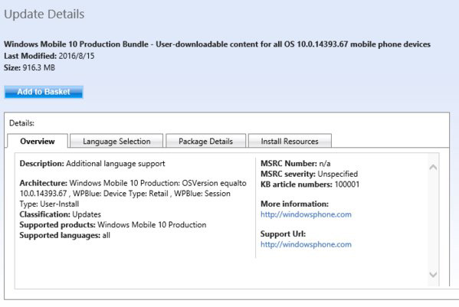Screen dimensions: 459x307
Task: Click the scroll down arrow in details pane
Action: click(433, 274)
